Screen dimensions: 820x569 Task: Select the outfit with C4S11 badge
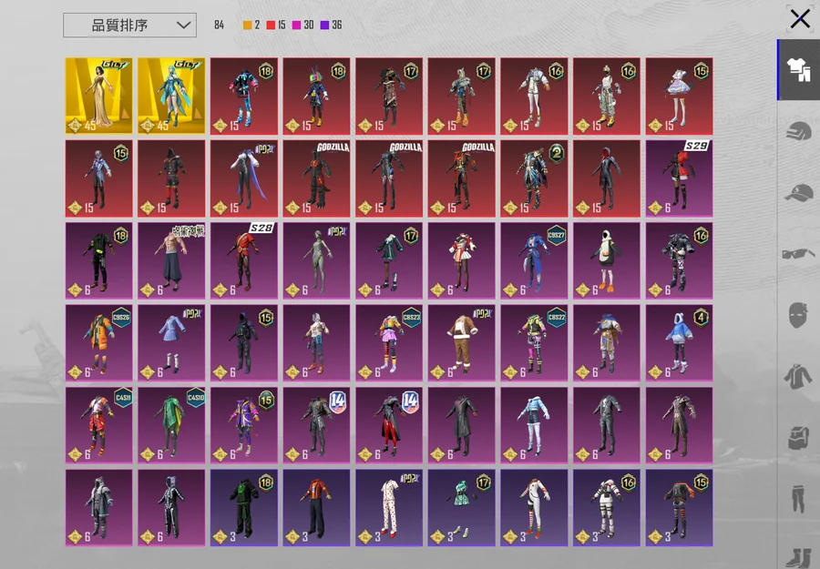98,425
